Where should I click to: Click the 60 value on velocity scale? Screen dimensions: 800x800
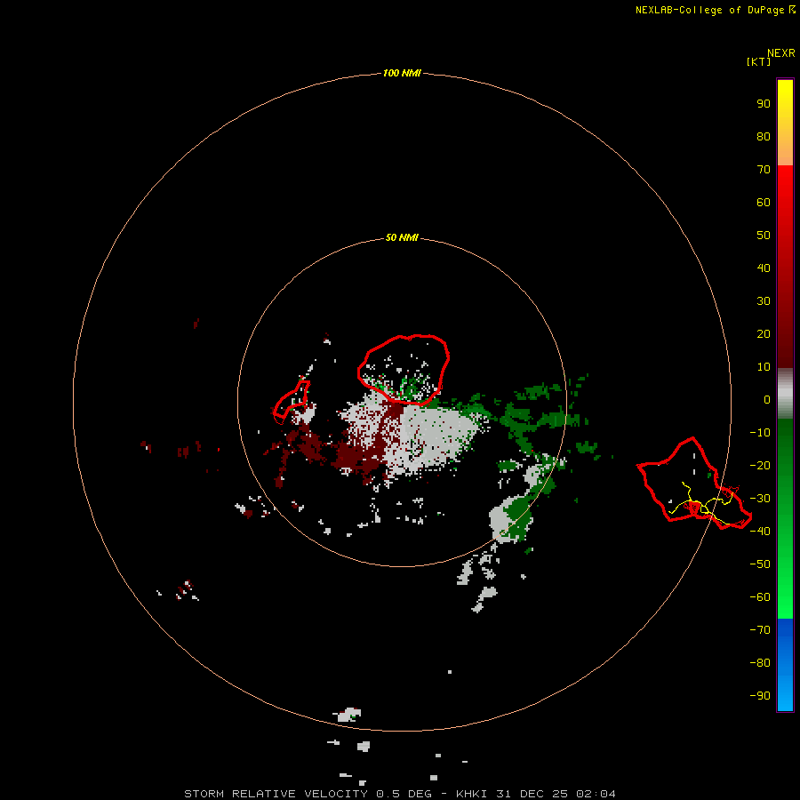pos(764,202)
